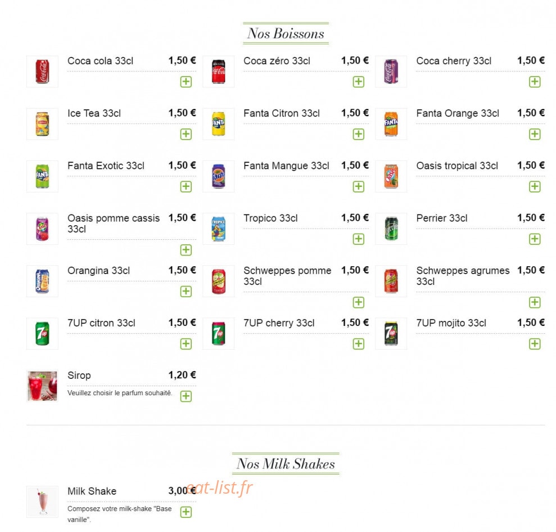Add Milk Shake using plus icon
Viewport: 556px width, 532px height.
click(186, 512)
